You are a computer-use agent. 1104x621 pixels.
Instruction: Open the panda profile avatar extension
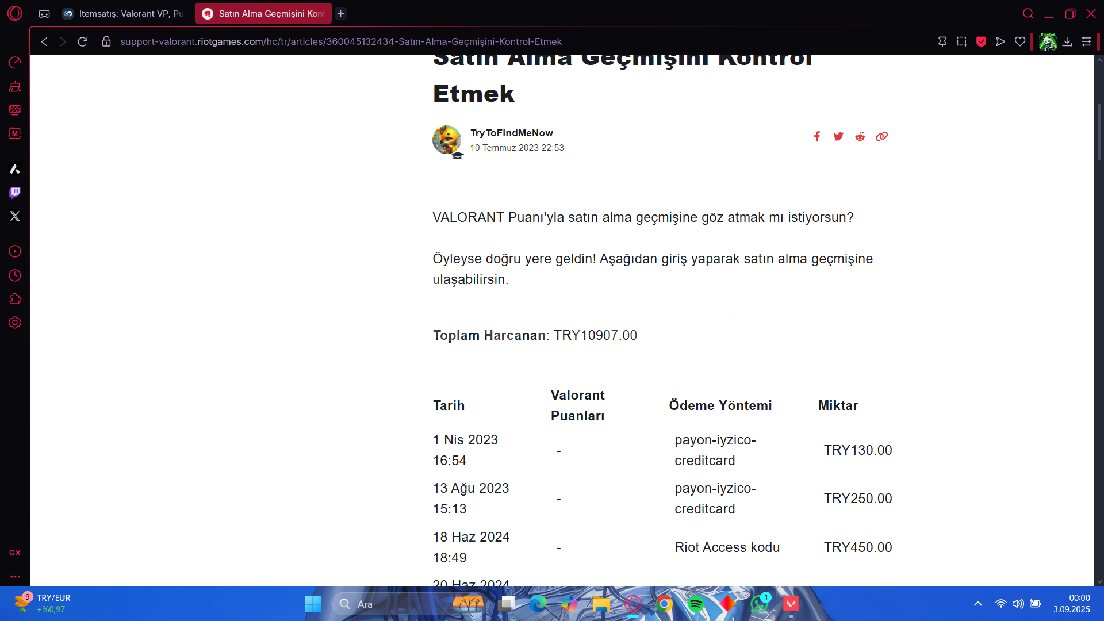(1048, 41)
